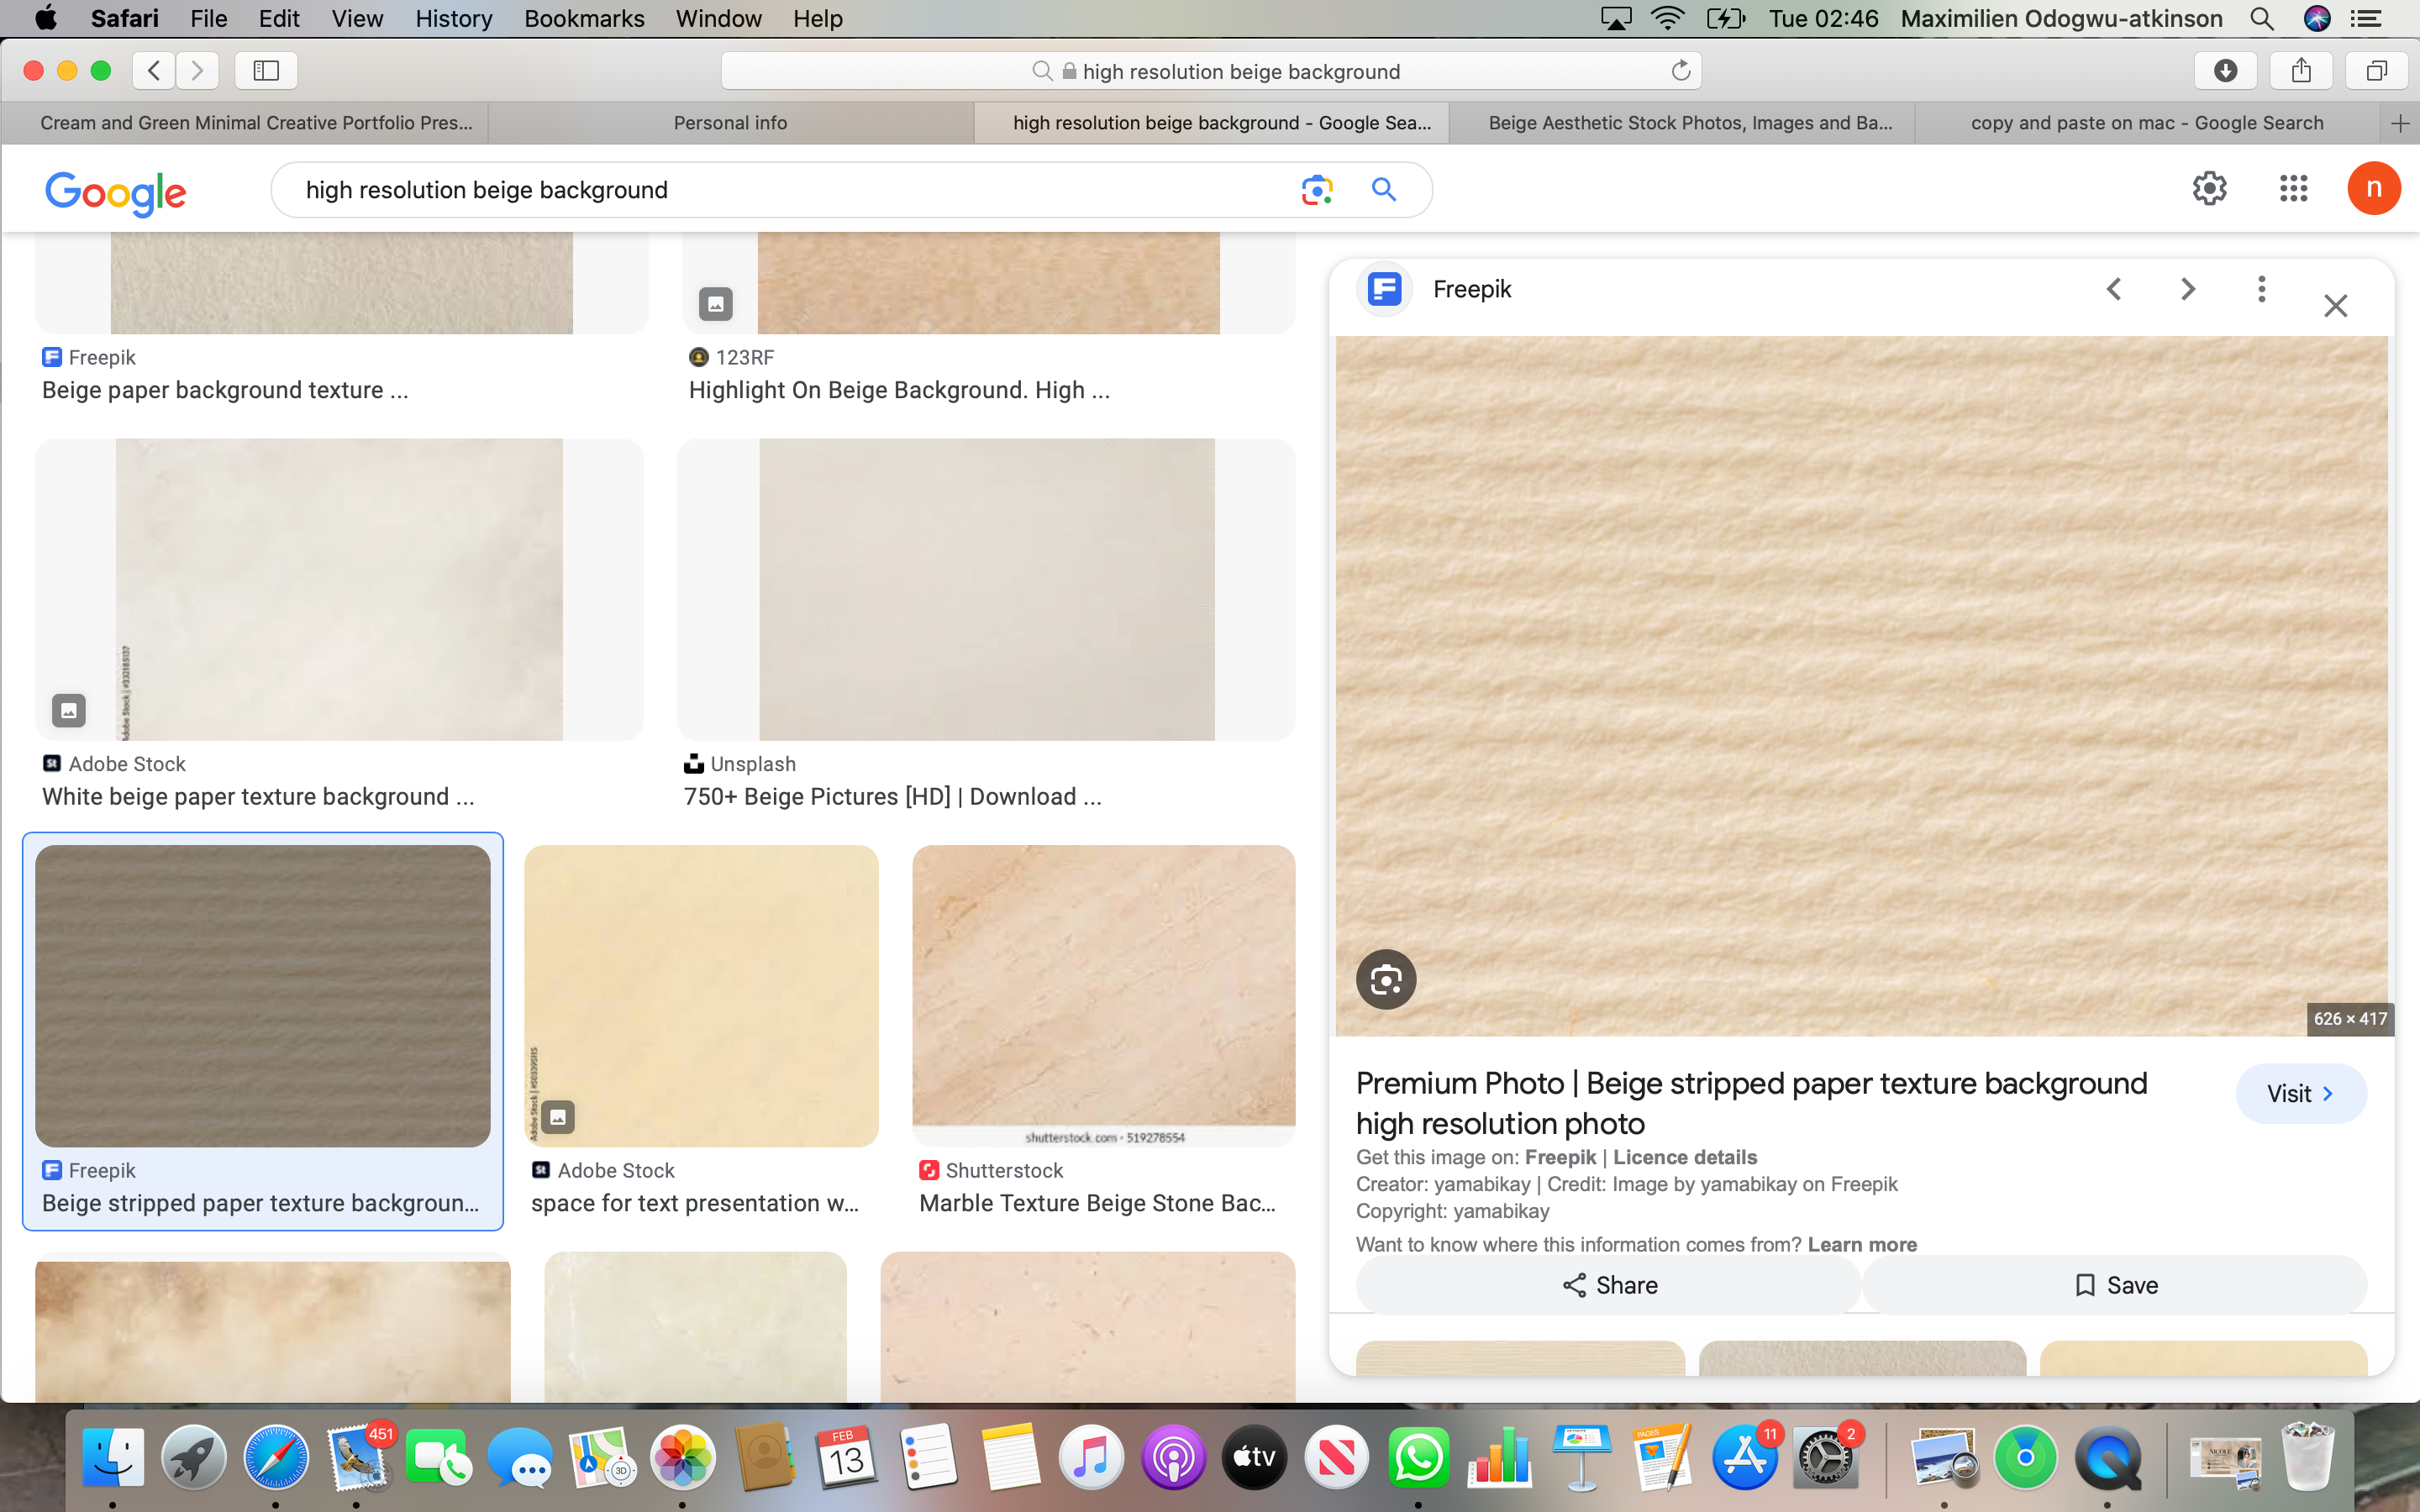This screenshot has width=2420, height=1512.
Task: Open Google quick settings gear
Action: 2209,188
